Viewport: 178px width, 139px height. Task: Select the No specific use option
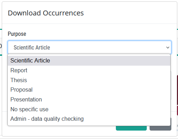pyautogui.click(x=89, y=109)
